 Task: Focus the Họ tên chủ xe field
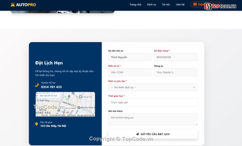pyautogui.click(x=130, y=57)
